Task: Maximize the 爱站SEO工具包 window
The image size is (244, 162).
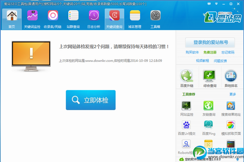Action: pos(231,4)
